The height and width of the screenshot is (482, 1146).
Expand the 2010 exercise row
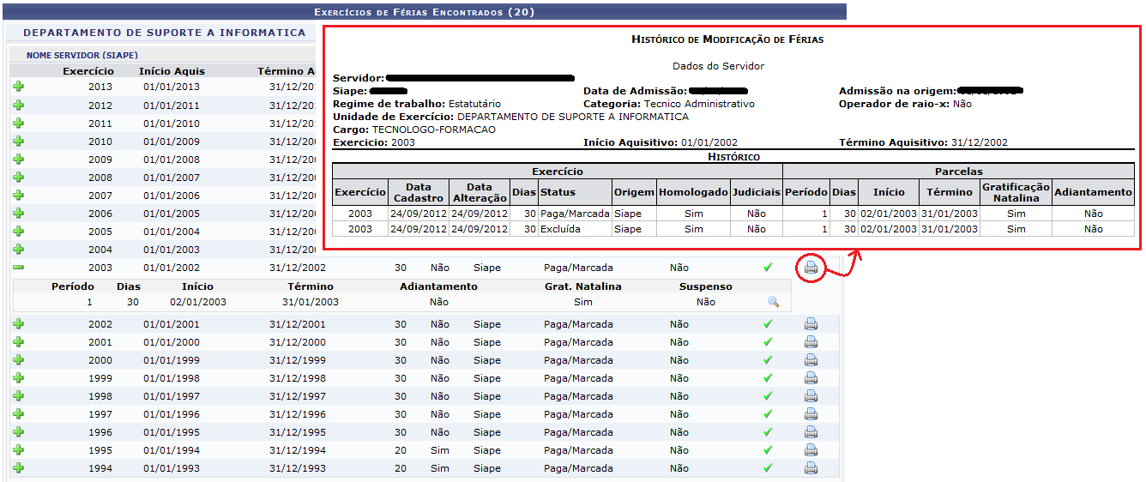[x=18, y=141]
